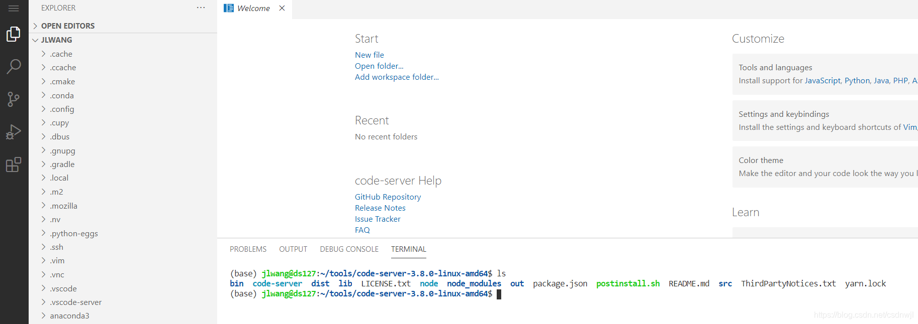
Task: Click the New file link
Action: [x=369, y=55]
